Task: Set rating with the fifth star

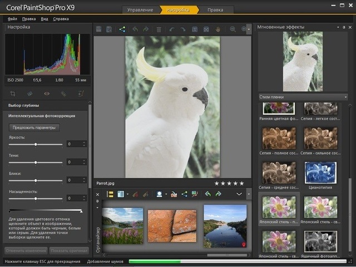Action: 241,183
